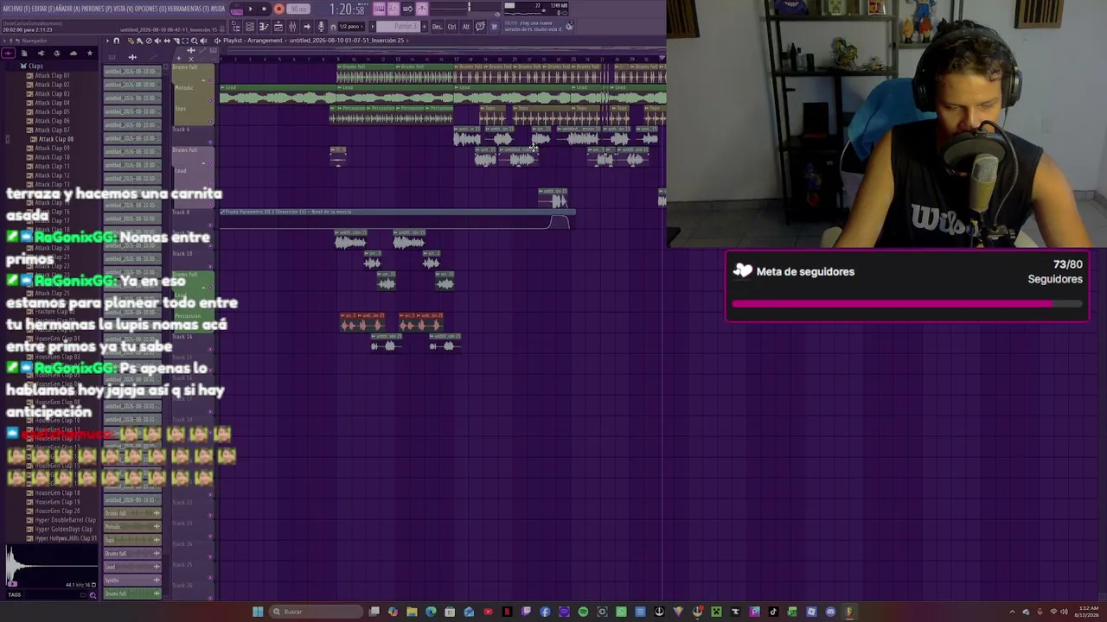Open the Playlist - Arrangement breadcrumb menu
This screenshot has width=1107, height=622.
pos(253,41)
